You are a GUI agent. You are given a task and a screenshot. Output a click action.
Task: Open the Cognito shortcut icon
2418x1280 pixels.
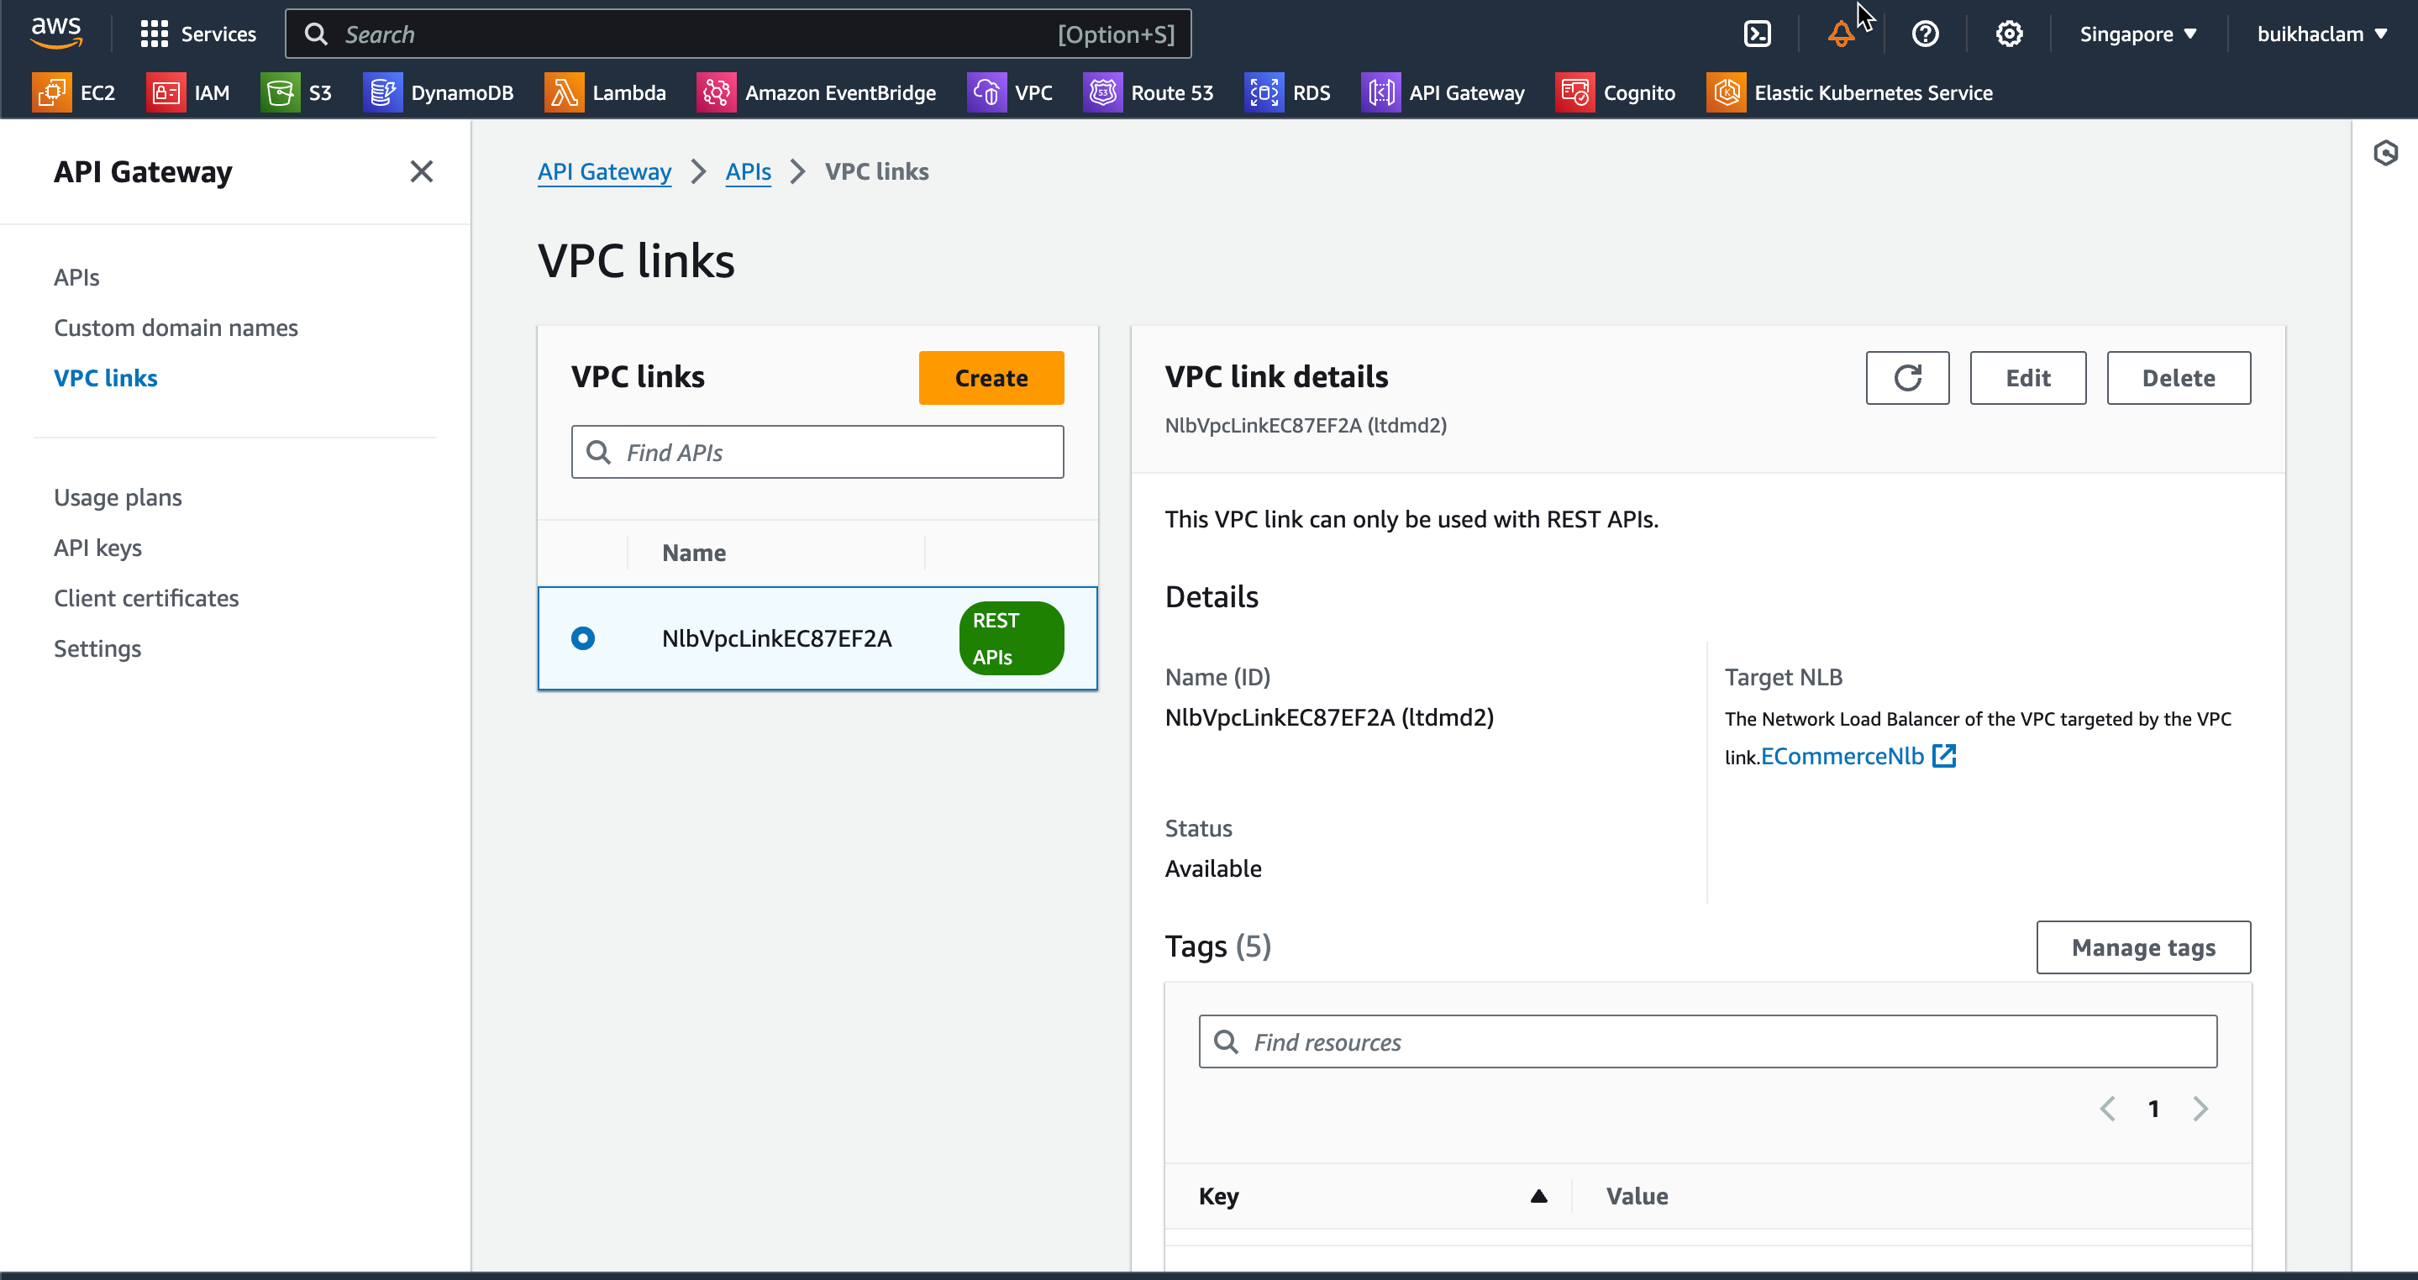(1574, 92)
